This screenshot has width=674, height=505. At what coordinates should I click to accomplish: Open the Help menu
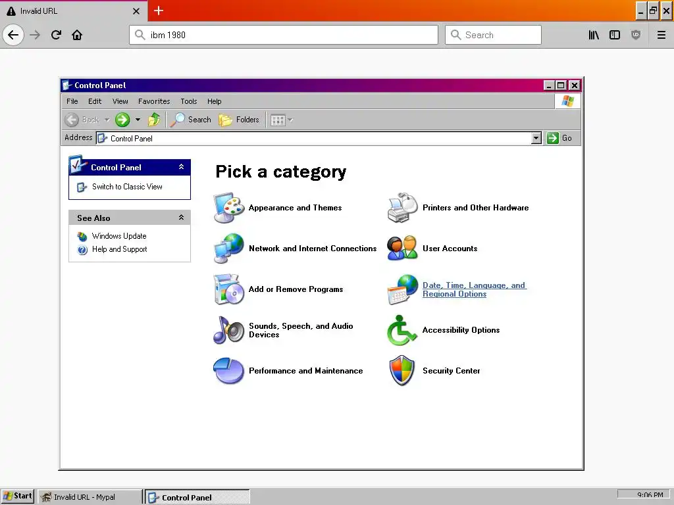coord(214,101)
